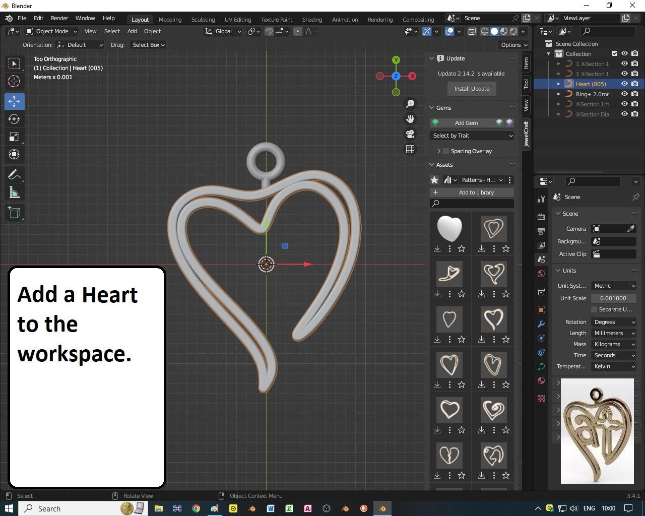
Task: Open the Render menu
Action: 59,18
